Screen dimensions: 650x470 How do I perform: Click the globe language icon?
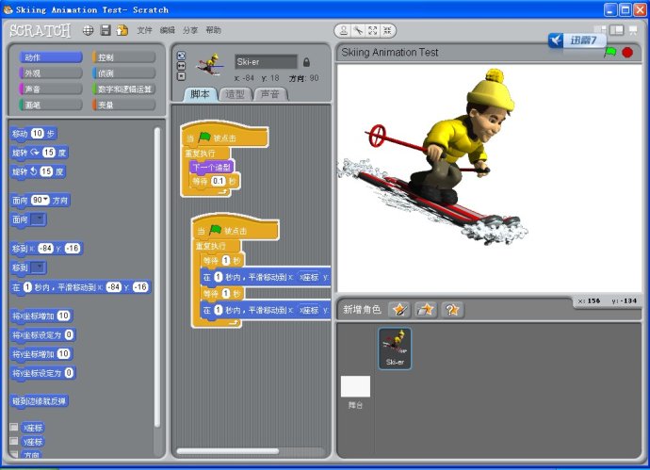click(x=88, y=30)
